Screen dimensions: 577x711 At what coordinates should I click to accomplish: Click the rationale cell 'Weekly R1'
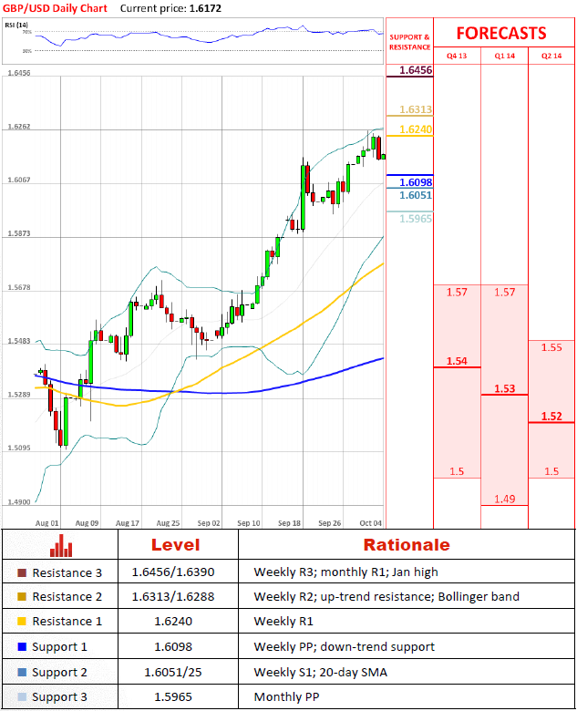[x=283, y=621]
